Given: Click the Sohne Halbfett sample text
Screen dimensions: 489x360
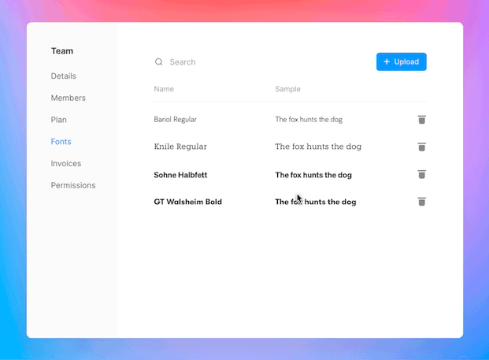Looking at the screenshot, I should tap(313, 175).
